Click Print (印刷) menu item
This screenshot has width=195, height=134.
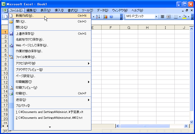pos(50,93)
